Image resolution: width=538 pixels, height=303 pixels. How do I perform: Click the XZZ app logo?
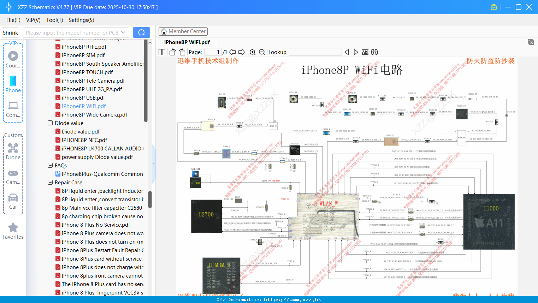pos(8,7)
